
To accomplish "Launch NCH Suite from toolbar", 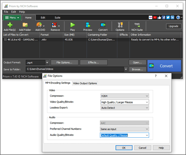I will (x=137, y=26).
